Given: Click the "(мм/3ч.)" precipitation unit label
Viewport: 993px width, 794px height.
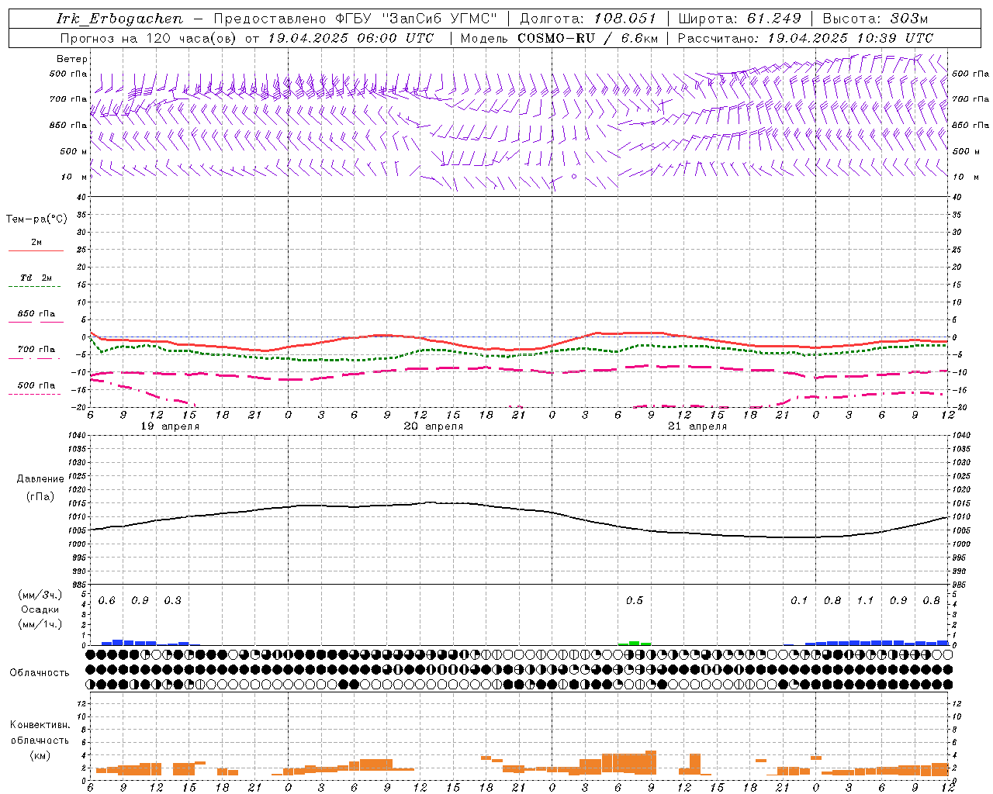Looking at the screenshot, I should 40,595.
